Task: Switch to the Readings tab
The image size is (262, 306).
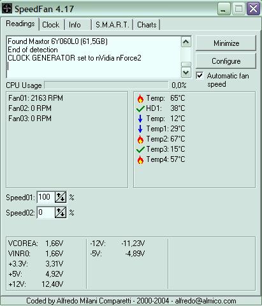Action: (x=20, y=24)
